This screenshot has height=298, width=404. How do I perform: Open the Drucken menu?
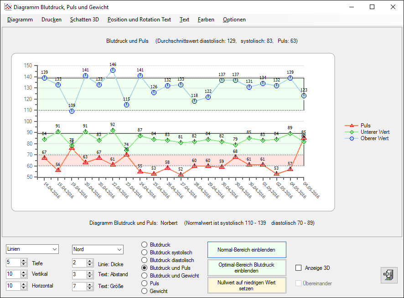pyautogui.click(x=51, y=20)
